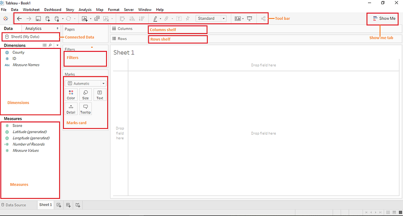The height and width of the screenshot is (216, 403).
Task: Click the fix axes pin icon
Action: [188, 18]
